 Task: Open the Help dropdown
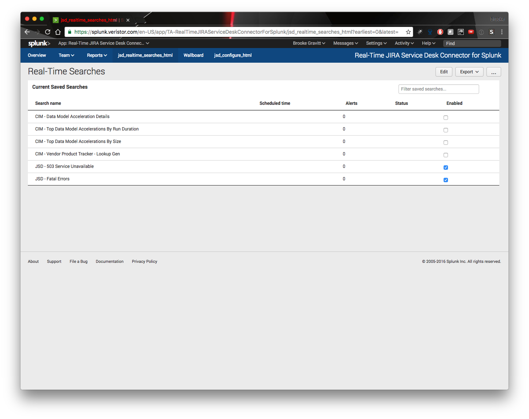[429, 43]
